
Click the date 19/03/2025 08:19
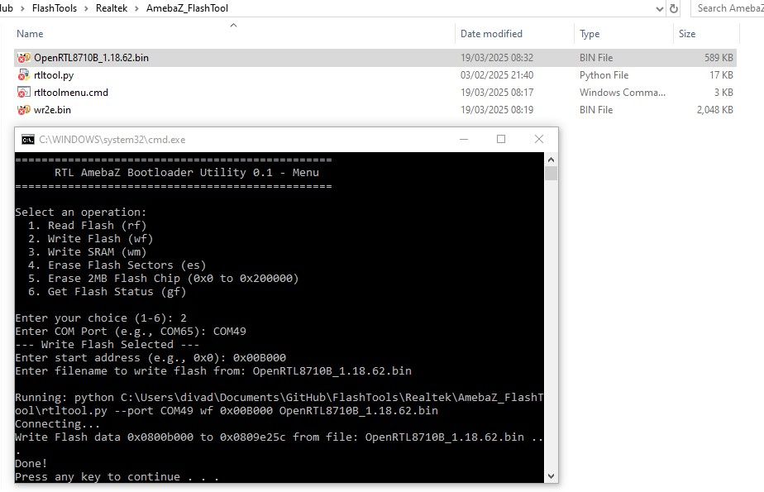pos(496,110)
